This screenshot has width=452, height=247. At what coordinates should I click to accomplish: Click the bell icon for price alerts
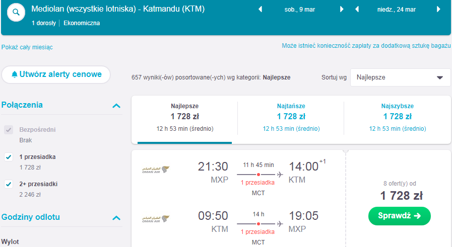point(15,74)
